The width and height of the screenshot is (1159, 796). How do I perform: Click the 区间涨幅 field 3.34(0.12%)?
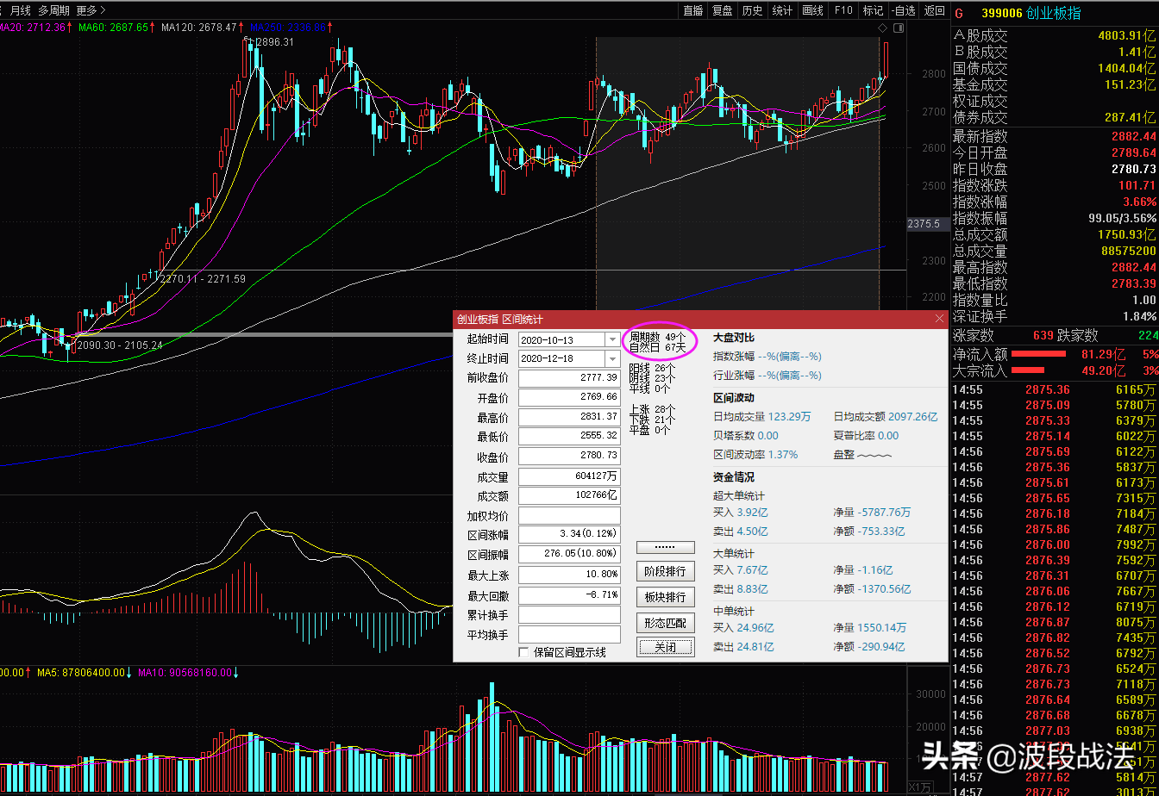point(569,536)
